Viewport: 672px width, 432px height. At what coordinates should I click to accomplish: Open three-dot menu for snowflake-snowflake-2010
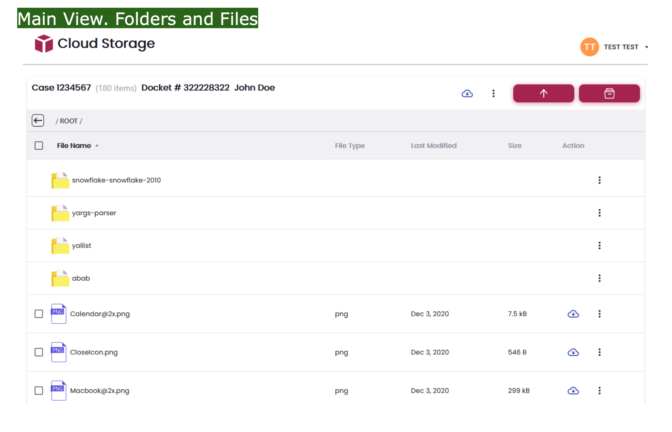click(x=600, y=180)
